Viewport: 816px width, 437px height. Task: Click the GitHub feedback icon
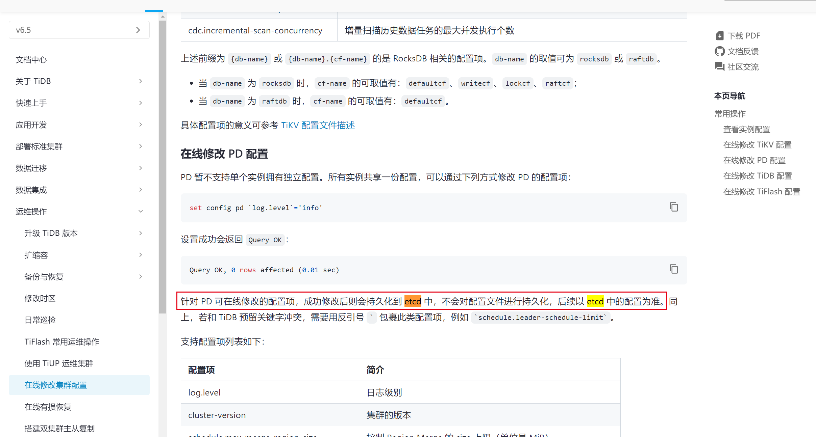720,51
